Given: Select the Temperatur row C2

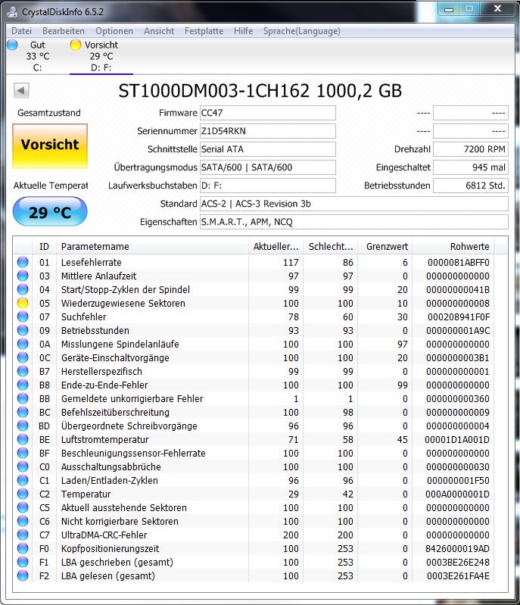Looking at the screenshot, I should coord(254,494).
